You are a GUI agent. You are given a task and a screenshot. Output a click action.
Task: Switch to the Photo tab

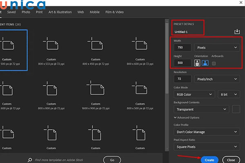click(26, 12)
